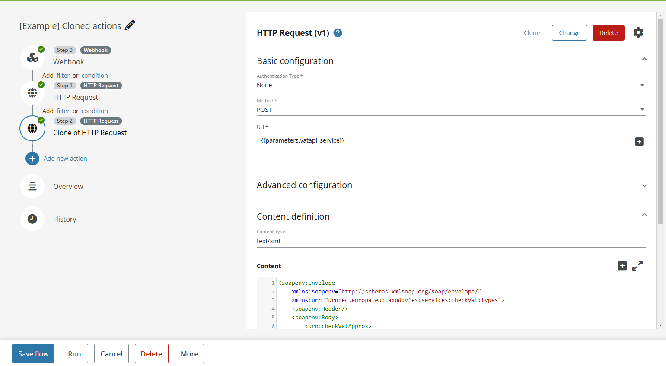Click the Change button

570,33
